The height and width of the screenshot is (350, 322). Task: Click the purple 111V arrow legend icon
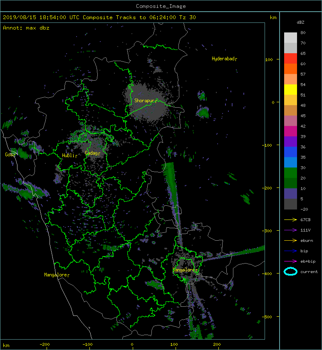(290, 230)
